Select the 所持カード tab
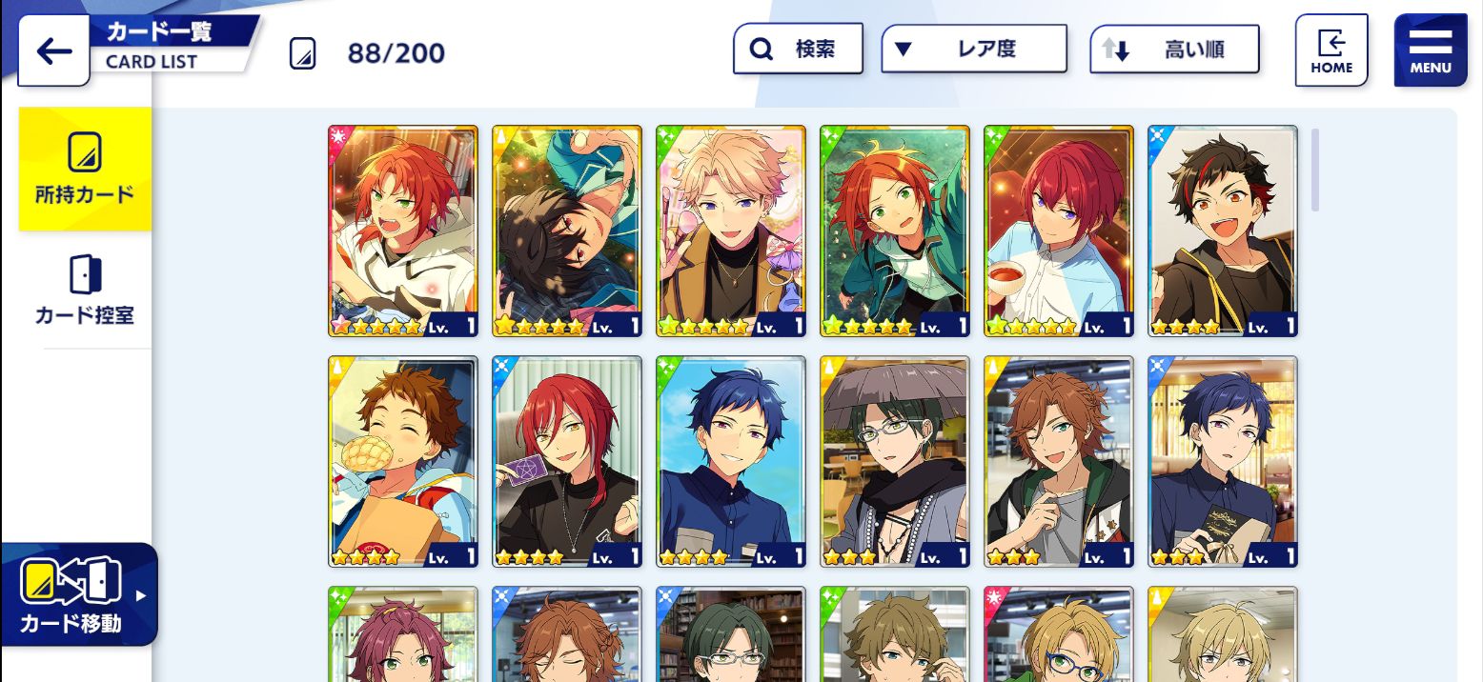The image size is (1483, 682). point(85,170)
